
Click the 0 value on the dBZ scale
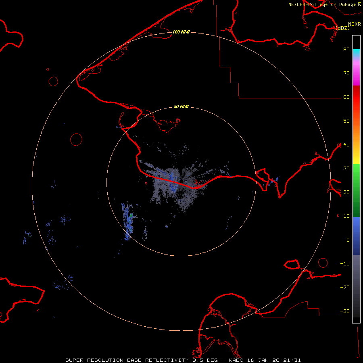click(348, 240)
